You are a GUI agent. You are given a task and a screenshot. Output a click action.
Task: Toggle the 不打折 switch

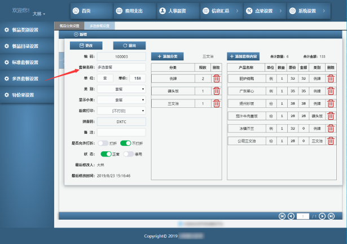pos(125,143)
